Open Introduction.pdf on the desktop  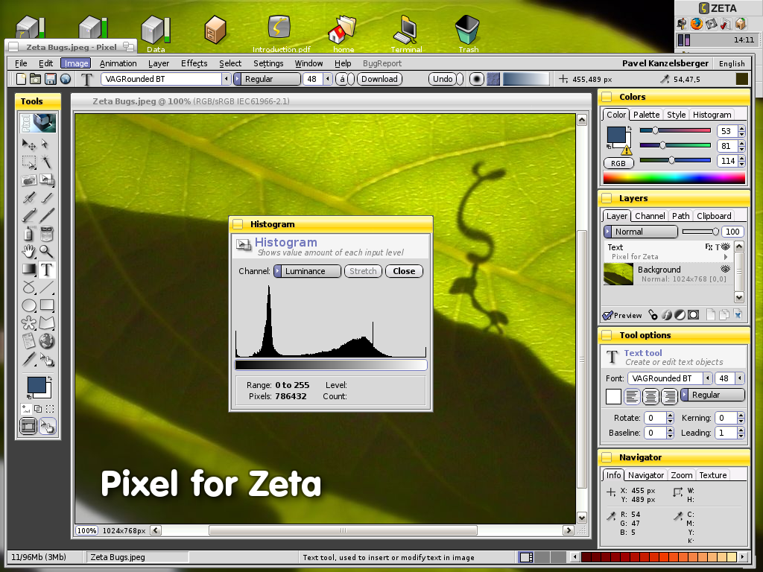pos(281,33)
